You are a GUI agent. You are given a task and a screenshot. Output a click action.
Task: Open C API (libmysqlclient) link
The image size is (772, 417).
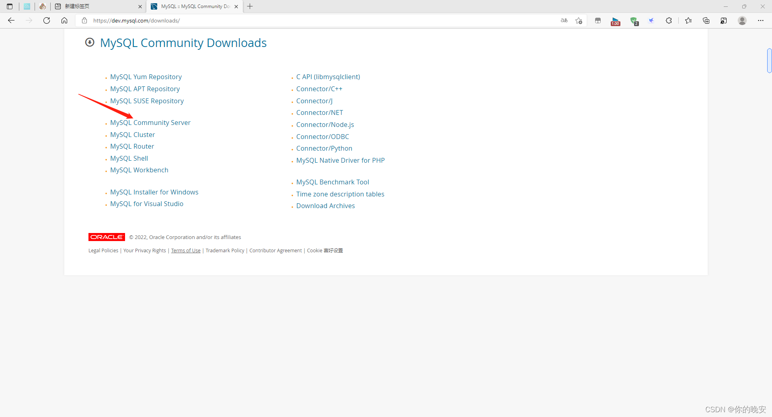coord(328,77)
